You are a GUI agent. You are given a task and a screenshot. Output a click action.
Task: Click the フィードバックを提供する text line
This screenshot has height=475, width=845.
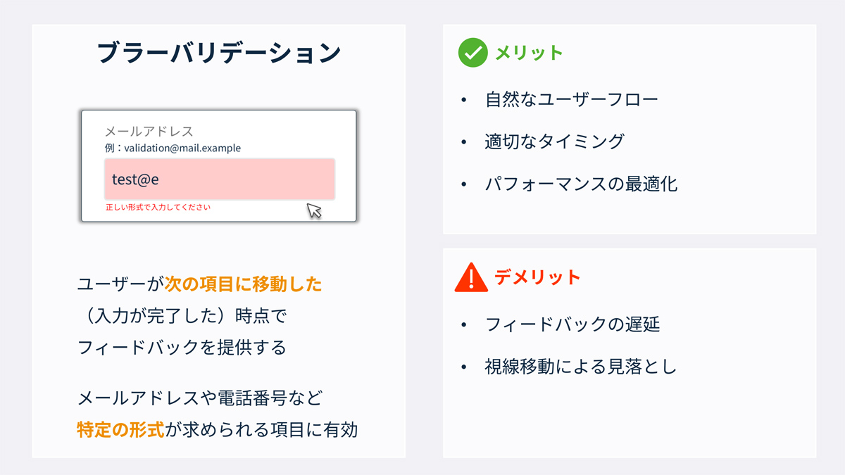[x=182, y=347]
